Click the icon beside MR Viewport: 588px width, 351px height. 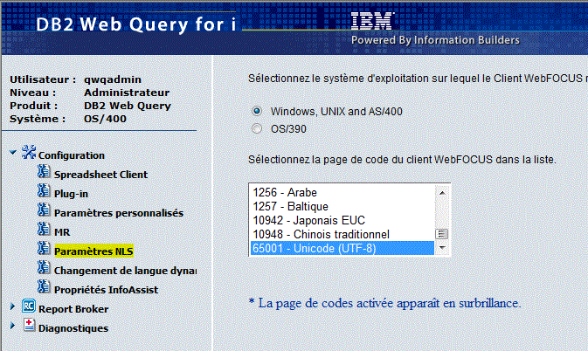[44, 229]
